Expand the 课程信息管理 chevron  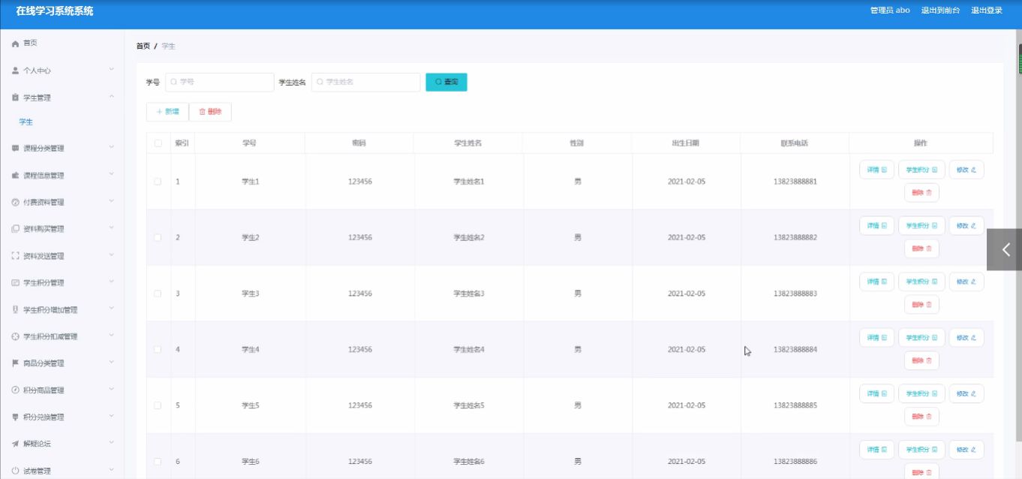111,175
